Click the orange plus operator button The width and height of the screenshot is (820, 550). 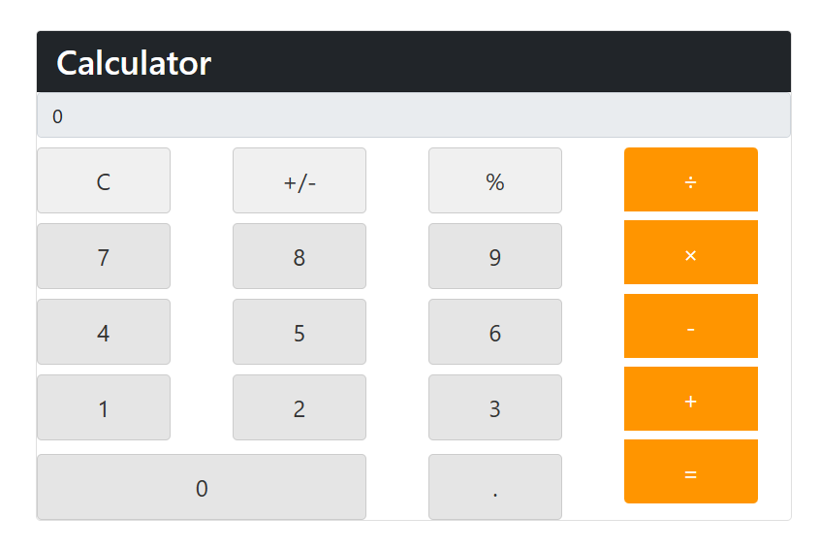pyautogui.click(x=690, y=399)
